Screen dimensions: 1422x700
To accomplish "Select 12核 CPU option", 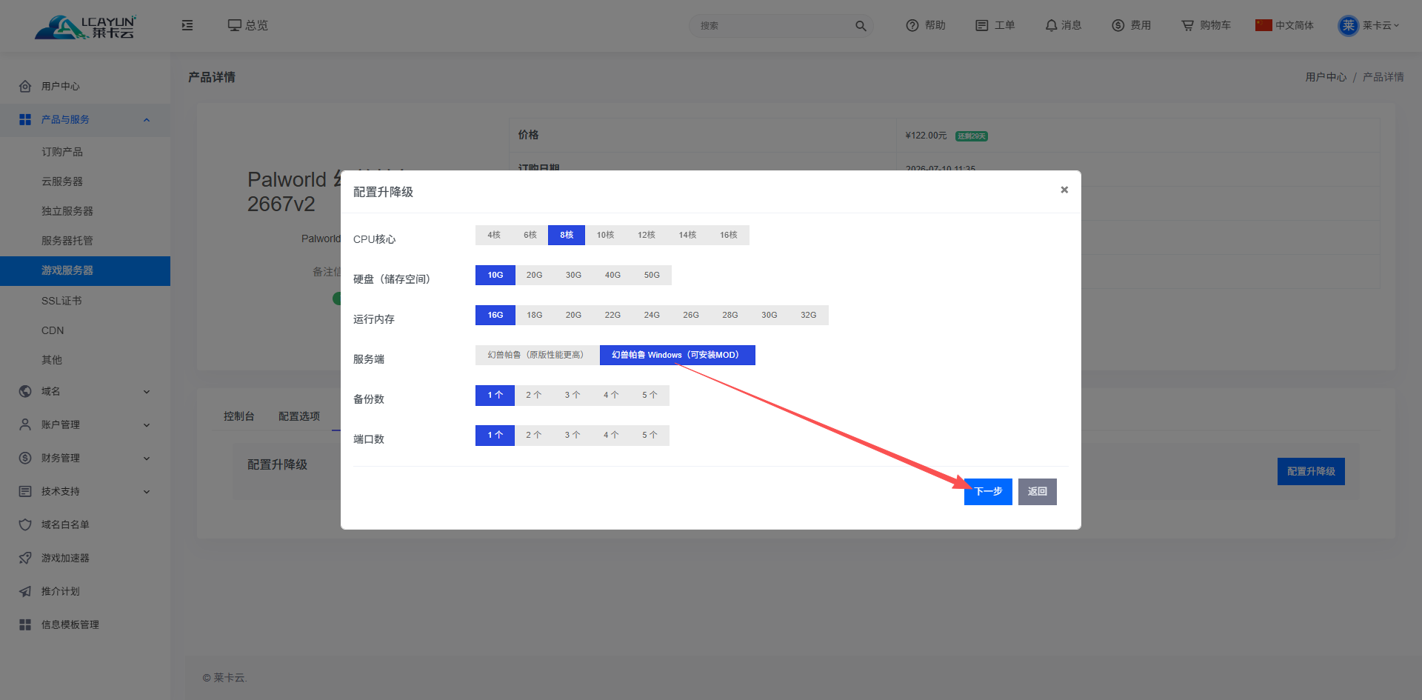I will click(647, 235).
